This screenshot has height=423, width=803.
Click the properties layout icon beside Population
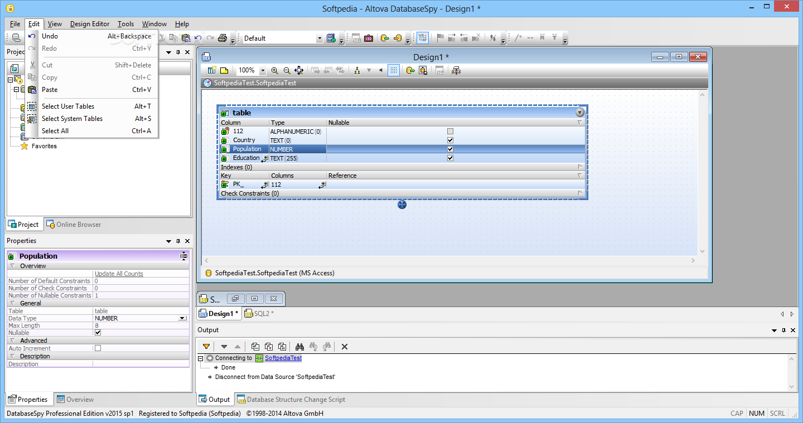tap(183, 256)
